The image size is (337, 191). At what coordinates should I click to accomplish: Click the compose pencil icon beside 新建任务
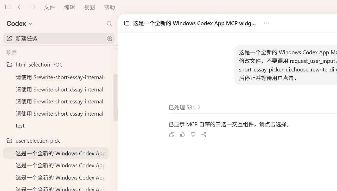pyautogui.click(x=9, y=38)
